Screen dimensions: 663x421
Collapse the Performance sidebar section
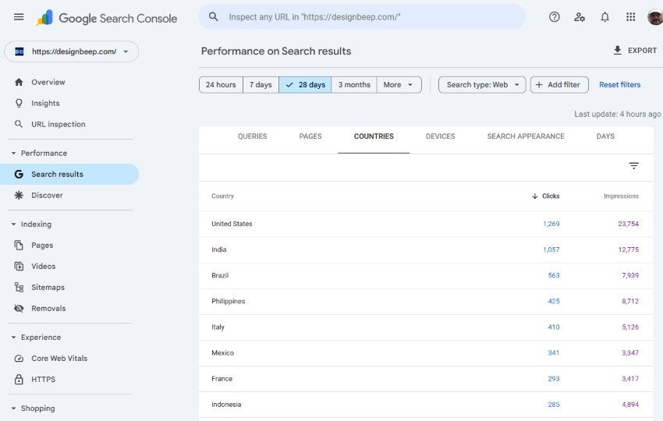pos(14,154)
